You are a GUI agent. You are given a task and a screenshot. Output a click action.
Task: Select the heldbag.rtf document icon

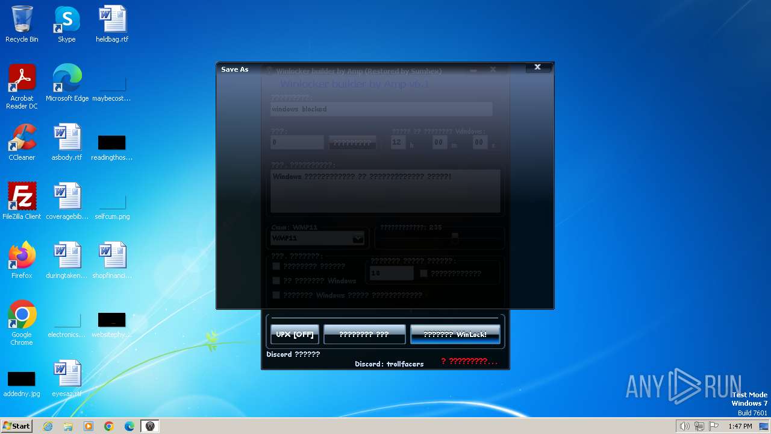(x=112, y=24)
